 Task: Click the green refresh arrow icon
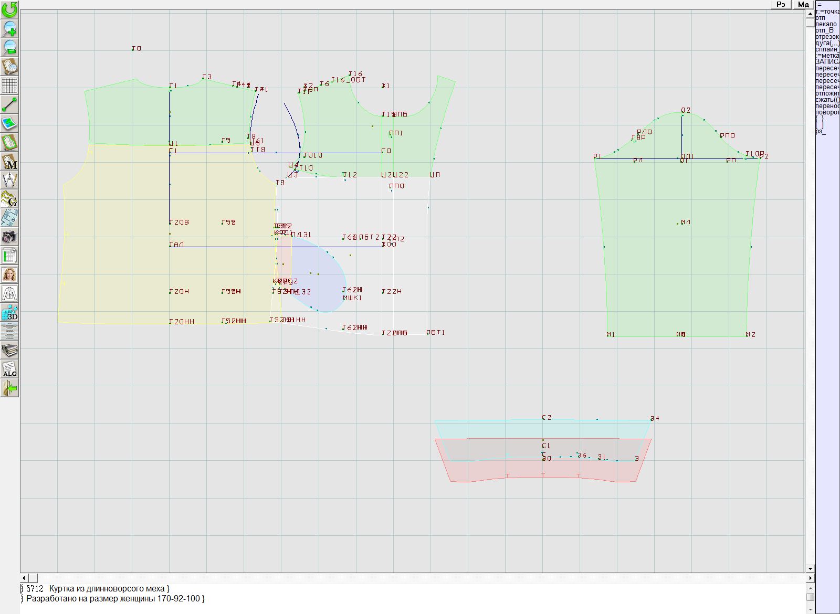click(x=9, y=9)
